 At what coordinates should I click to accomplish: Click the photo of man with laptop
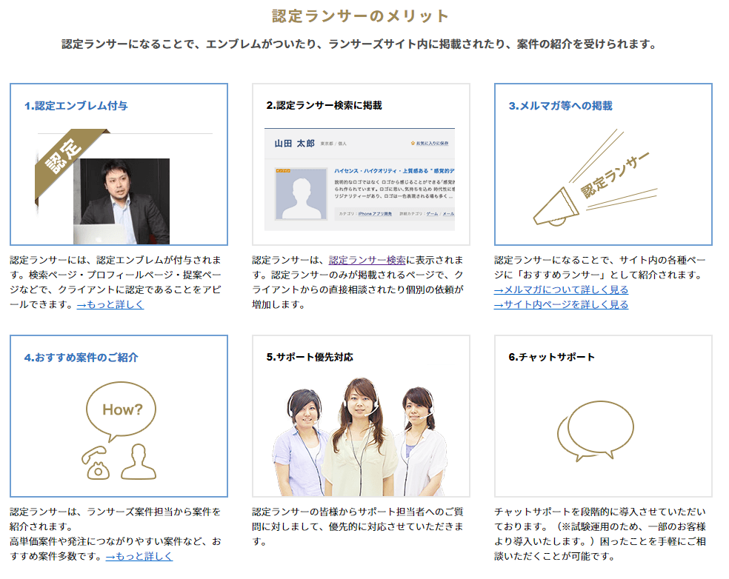tap(121, 201)
